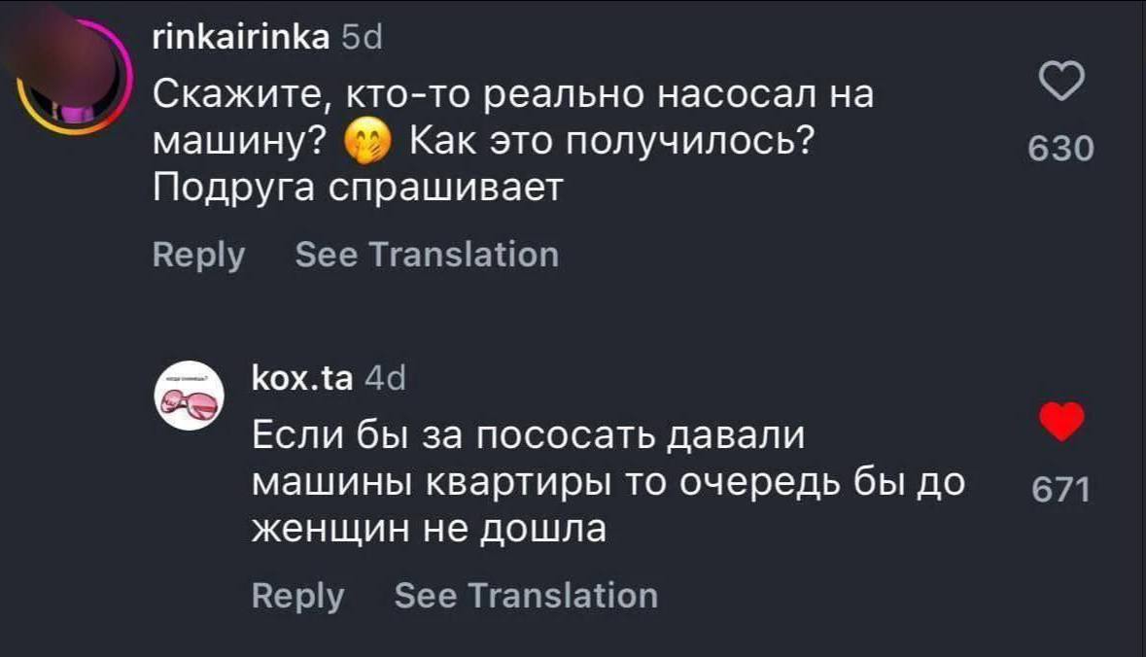This screenshot has width=1146, height=657.
Task: Reply to kox.ta's comment
Action: [297, 595]
